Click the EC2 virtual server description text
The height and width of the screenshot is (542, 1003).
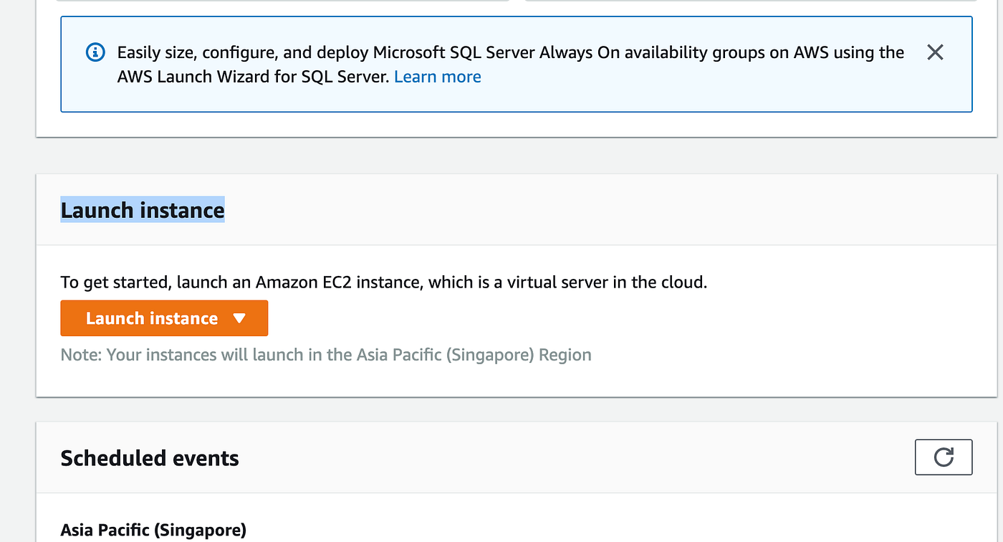tap(383, 282)
